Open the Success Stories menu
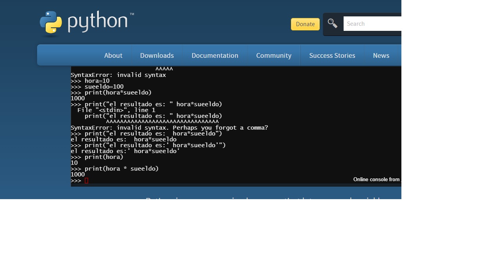Viewport: 483px width, 262px height. tap(332, 55)
